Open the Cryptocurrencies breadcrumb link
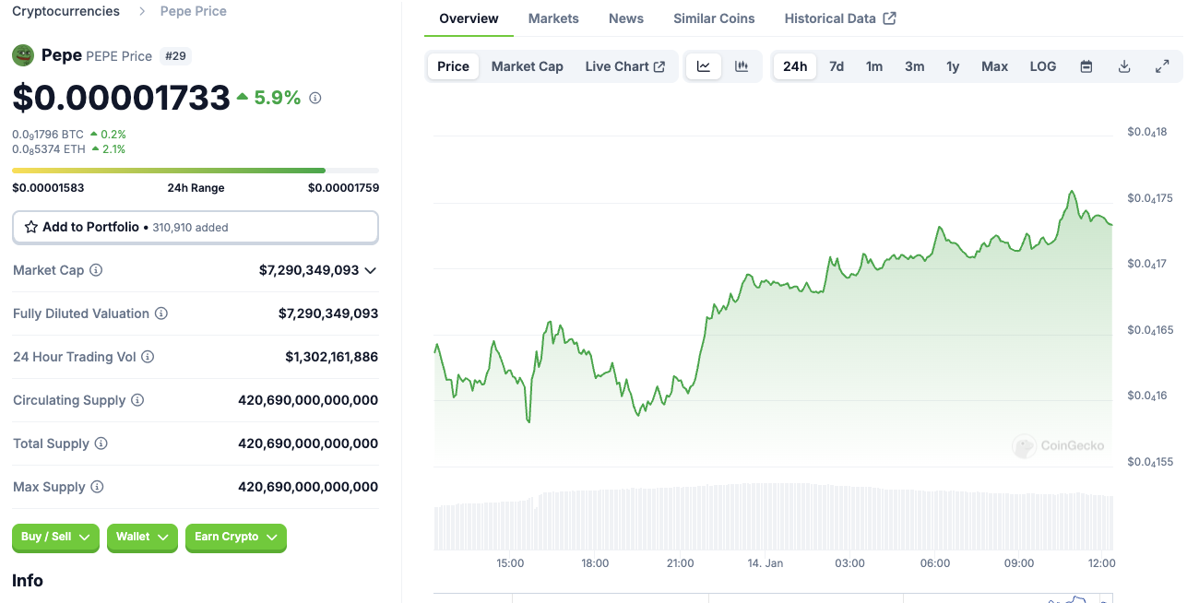1199x603 pixels. [x=65, y=11]
